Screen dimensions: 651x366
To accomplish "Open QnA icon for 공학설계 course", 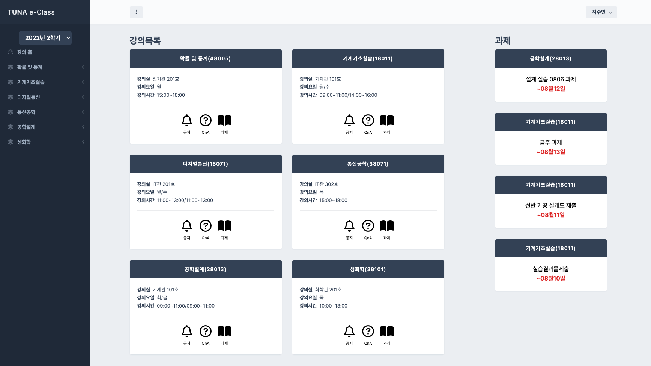I will [206, 331].
